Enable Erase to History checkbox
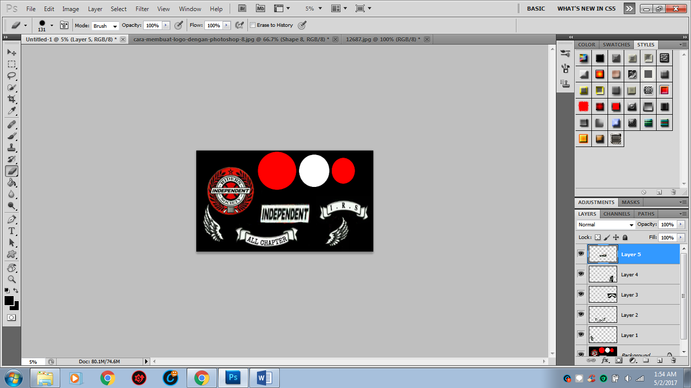Image resolution: width=691 pixels, height=388 pixels. (253, 25)
